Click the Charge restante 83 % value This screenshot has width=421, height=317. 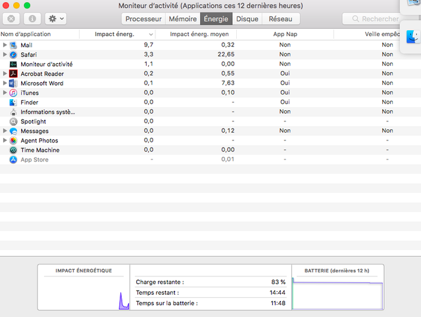278,282
